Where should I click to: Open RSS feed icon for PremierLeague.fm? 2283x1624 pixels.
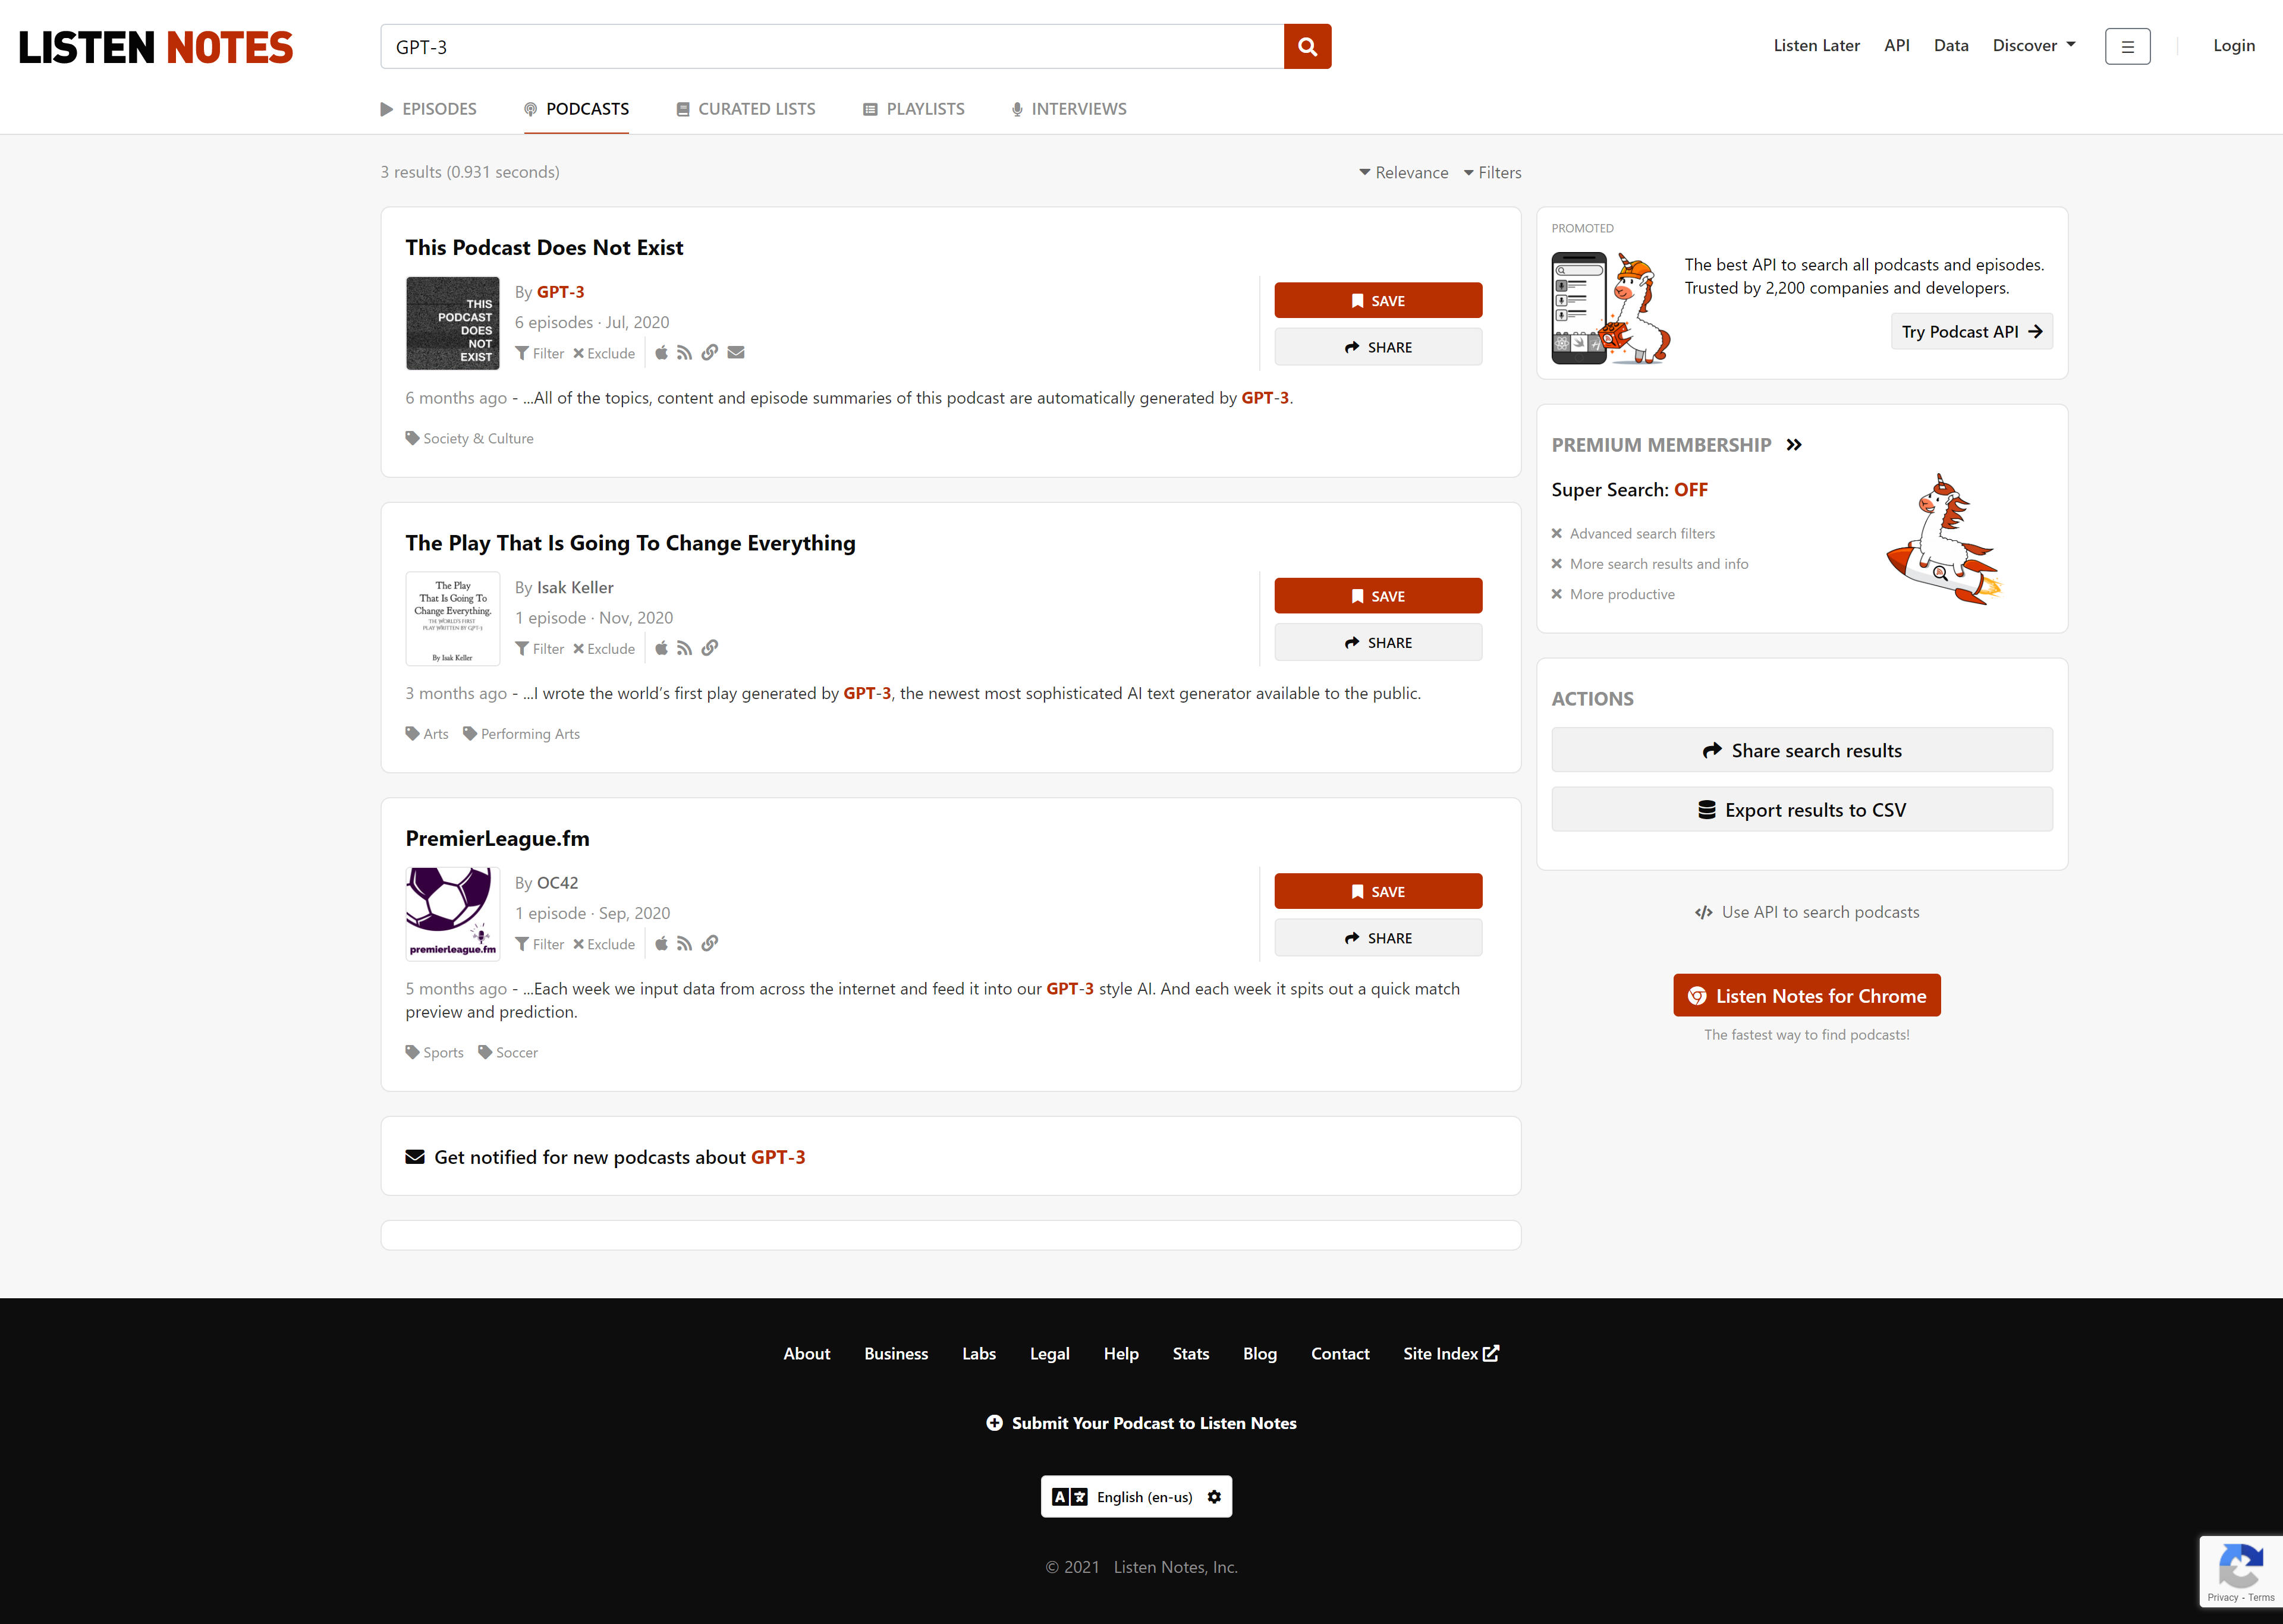(x=684, y=943)
